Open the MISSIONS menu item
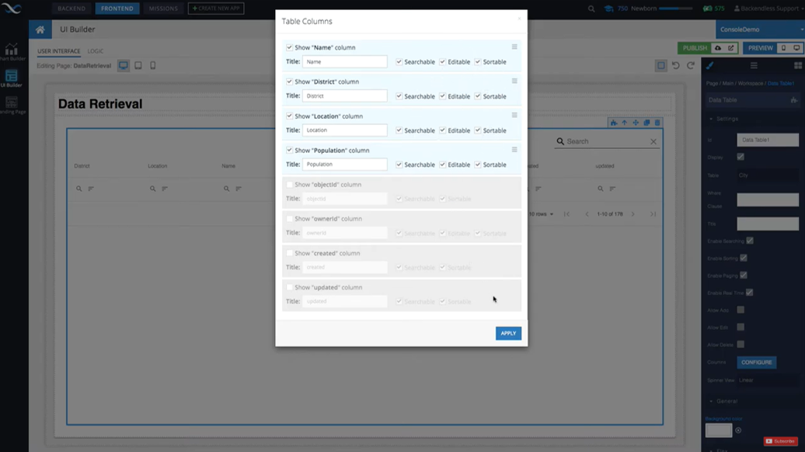Viewport: 805px width, 452px height. 163,9
